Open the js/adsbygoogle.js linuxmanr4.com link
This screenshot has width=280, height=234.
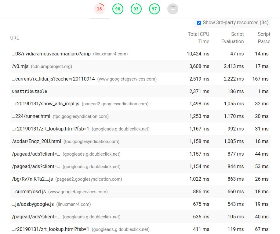coord(33,204)
